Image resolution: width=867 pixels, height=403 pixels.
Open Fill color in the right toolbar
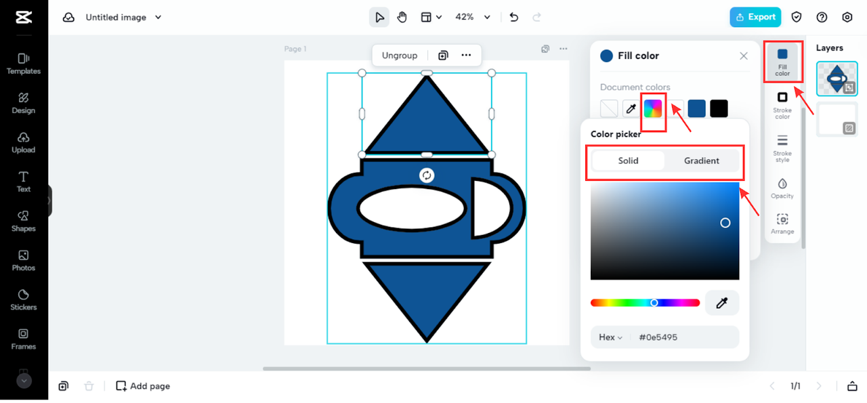click(x=782, y=62)
